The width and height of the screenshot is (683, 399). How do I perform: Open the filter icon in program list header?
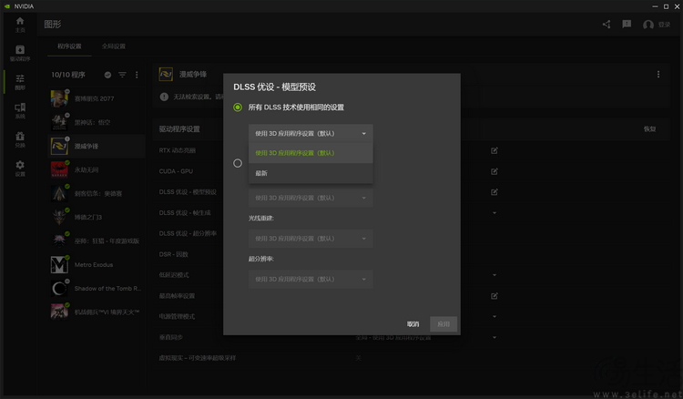pyautogui.click(x=122, y=75)
